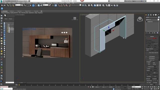Screen dimensions: 160x90
Task: Switch to the Motion command panel tab
Action: pos(153,15)
